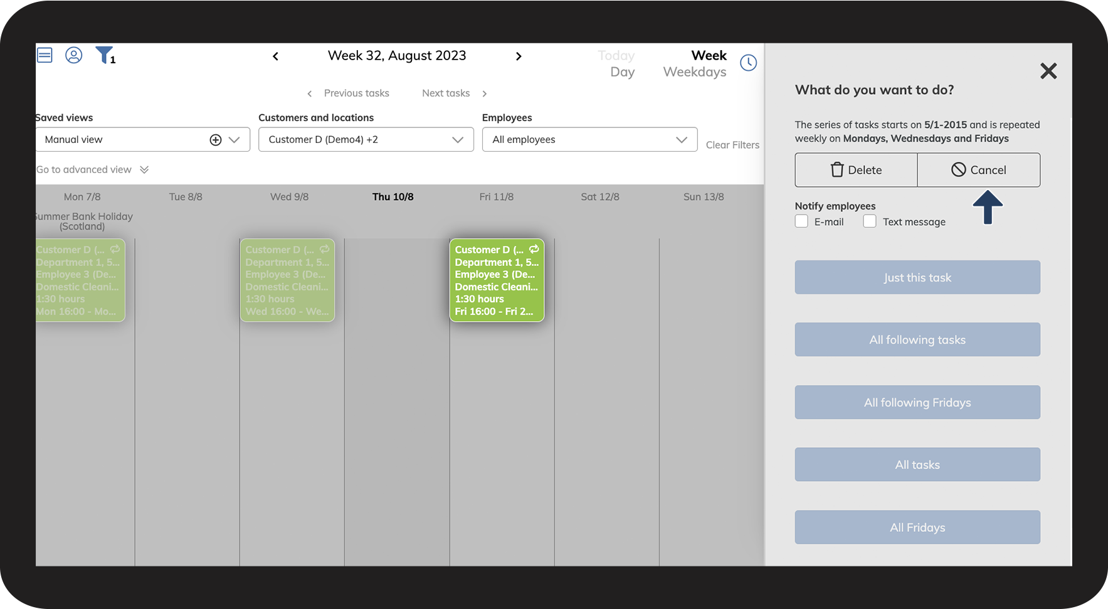The height and width of the screenshot is (609, 1108).
Task: Click 'Week 32, August 2023' title
Action: 397,56
